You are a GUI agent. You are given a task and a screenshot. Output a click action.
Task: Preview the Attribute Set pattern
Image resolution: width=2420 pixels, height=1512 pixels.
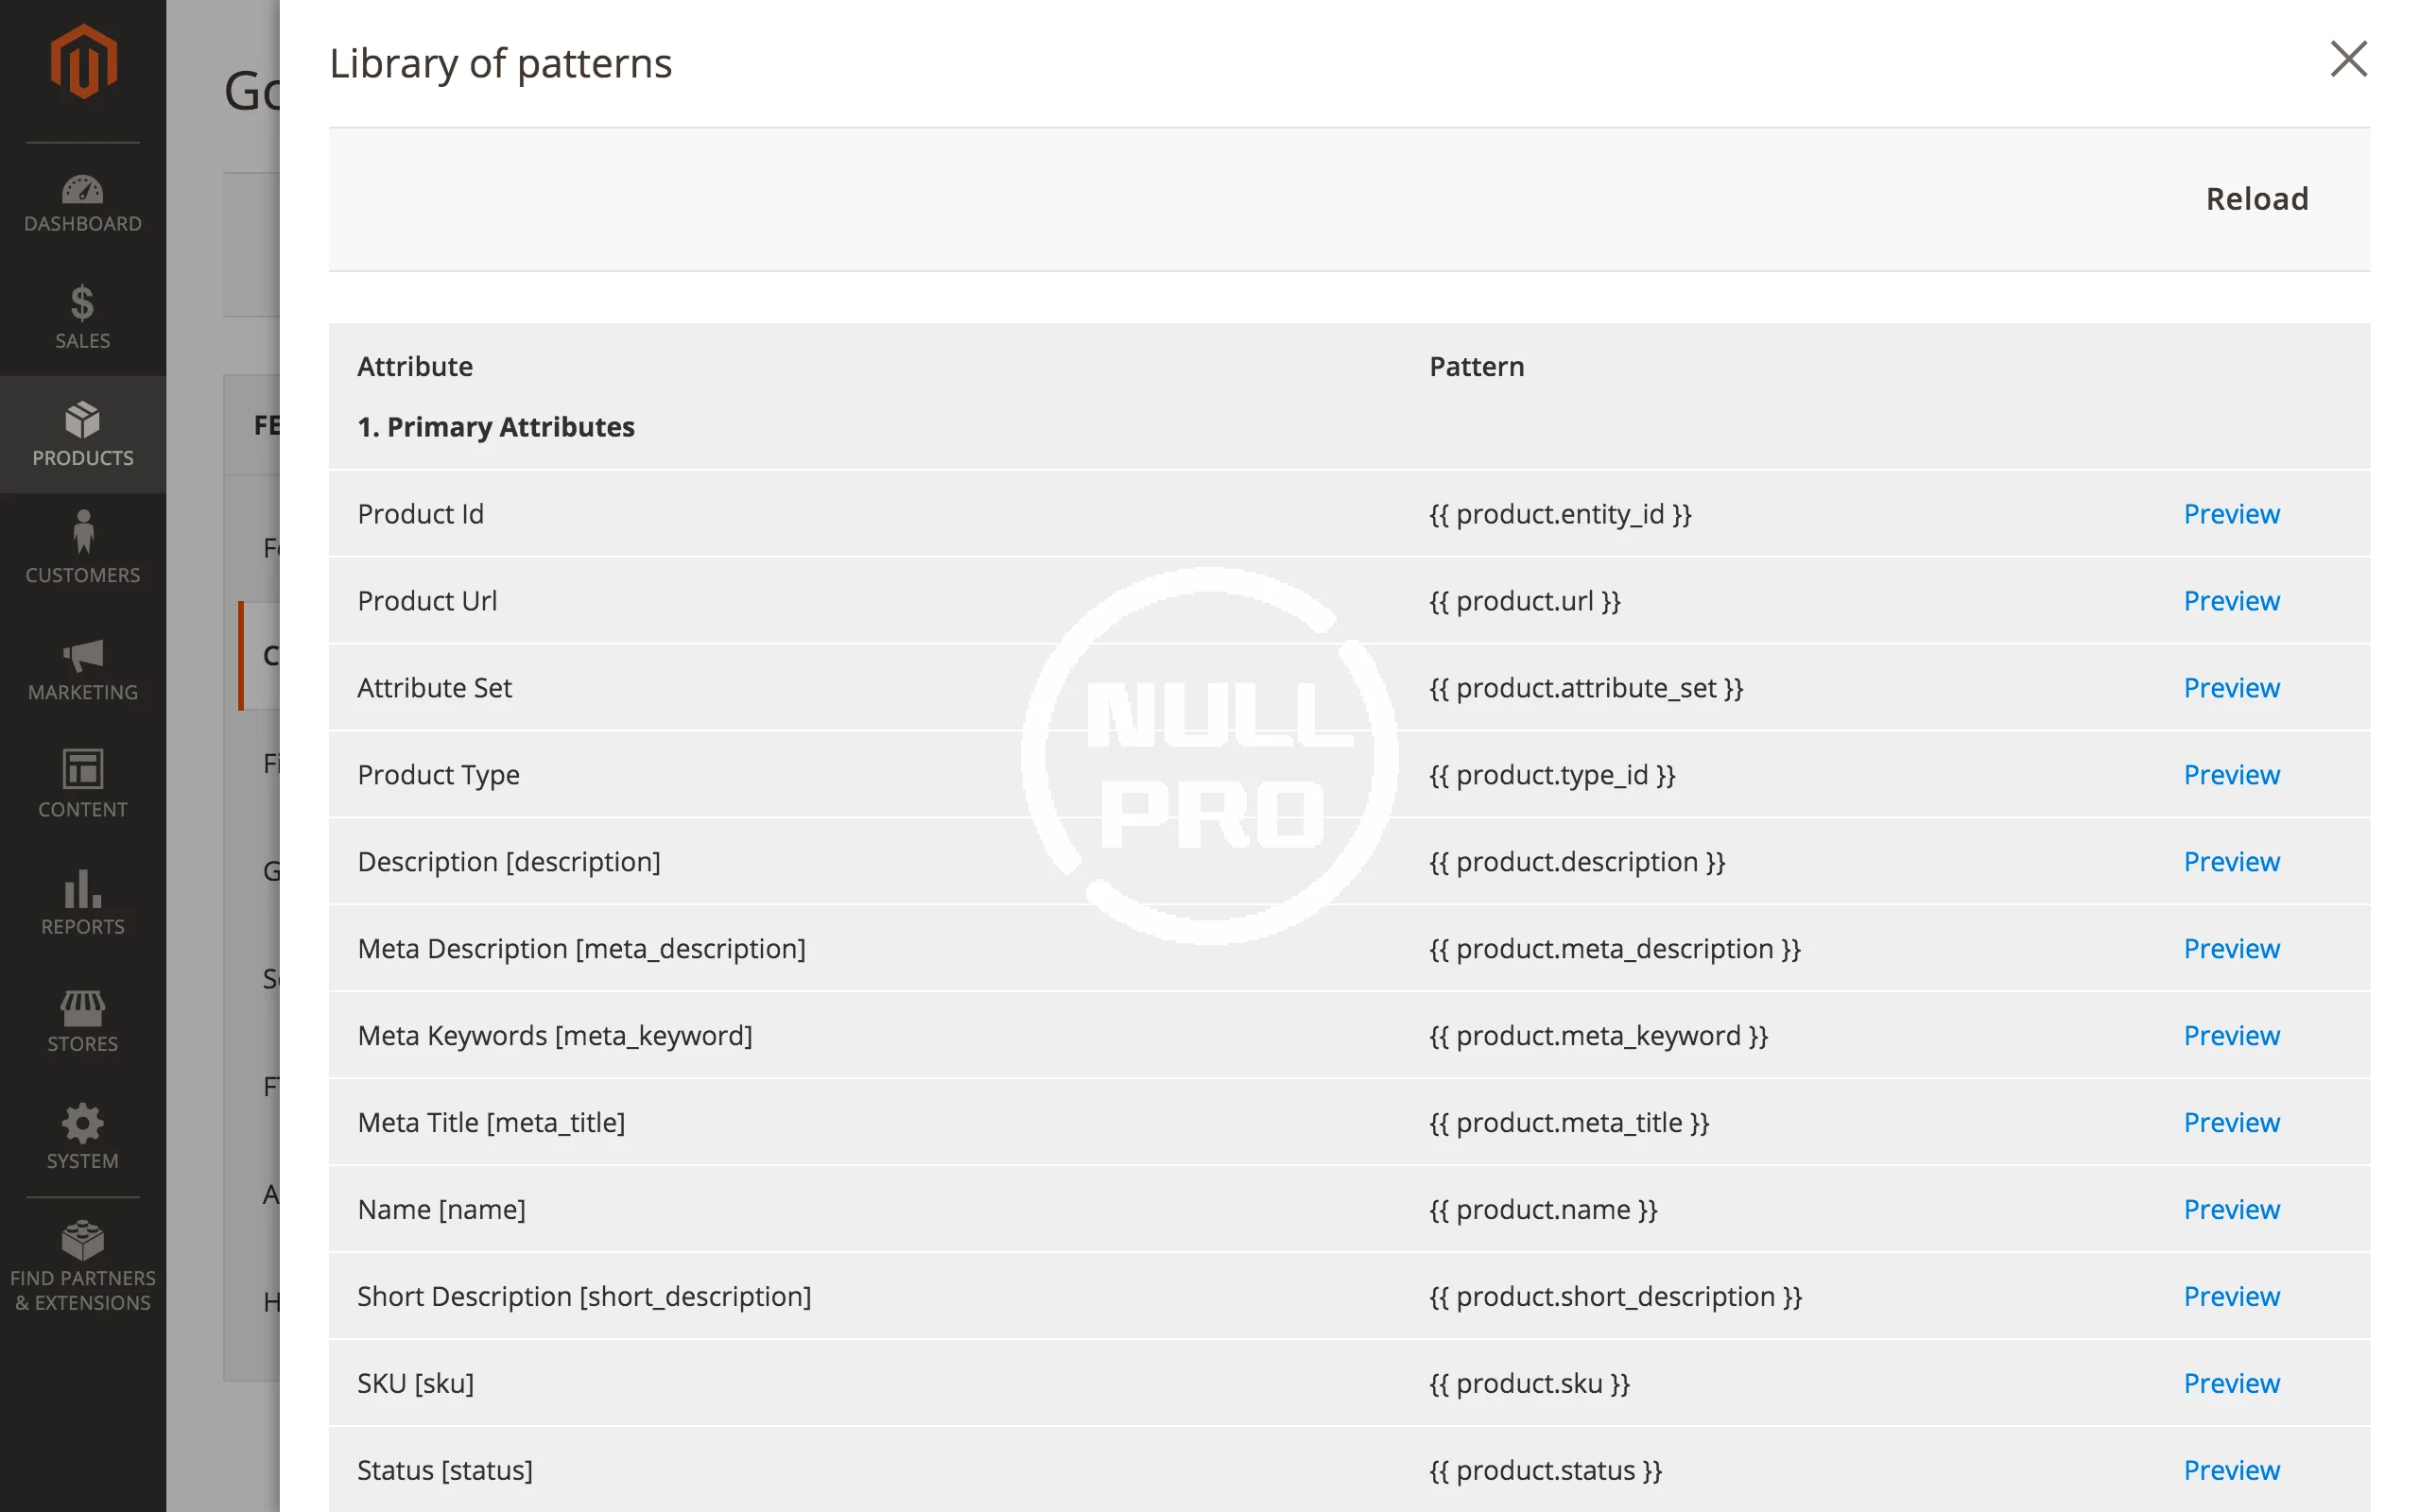(2231, 688)
